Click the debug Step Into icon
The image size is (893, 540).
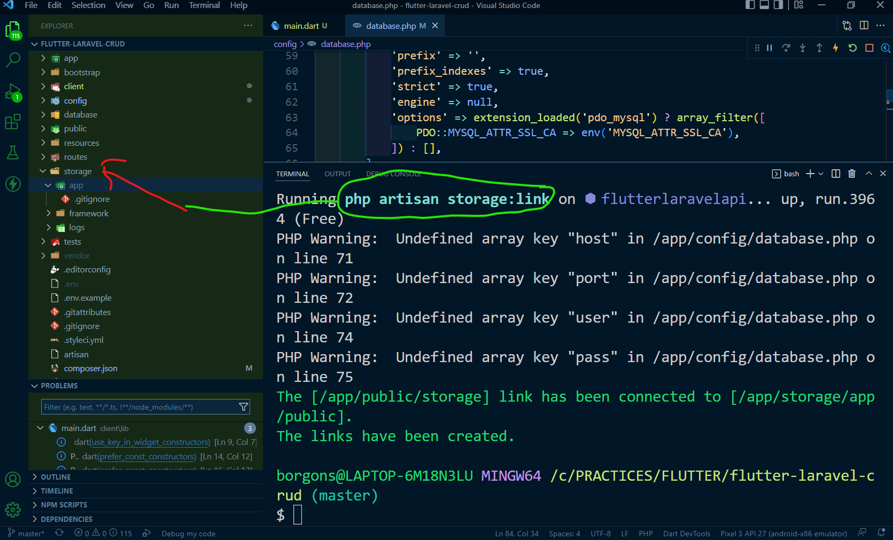[x=803, y=48]
